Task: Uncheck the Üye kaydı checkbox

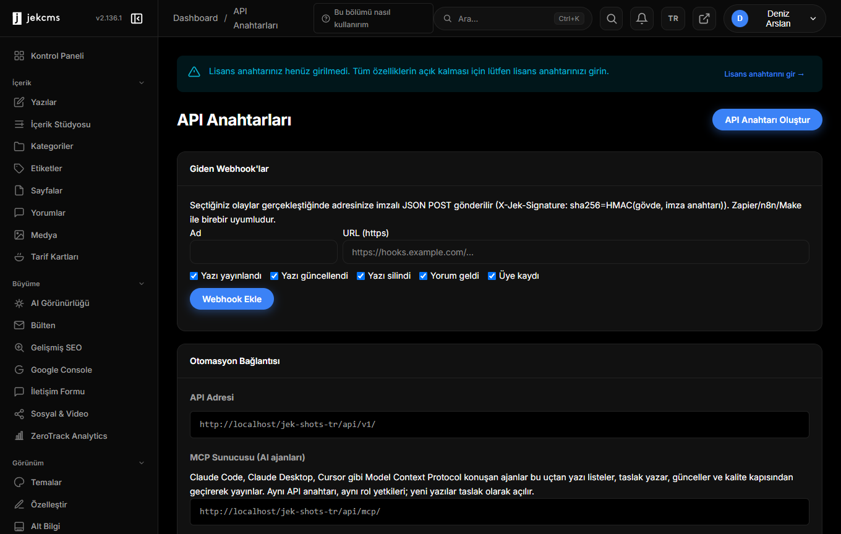Action: click(492, 276)
